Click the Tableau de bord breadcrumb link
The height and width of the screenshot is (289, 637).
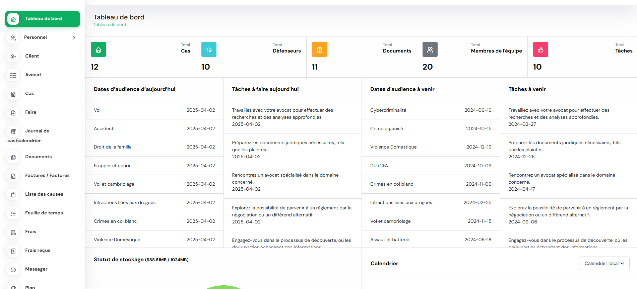click(110, 25)
